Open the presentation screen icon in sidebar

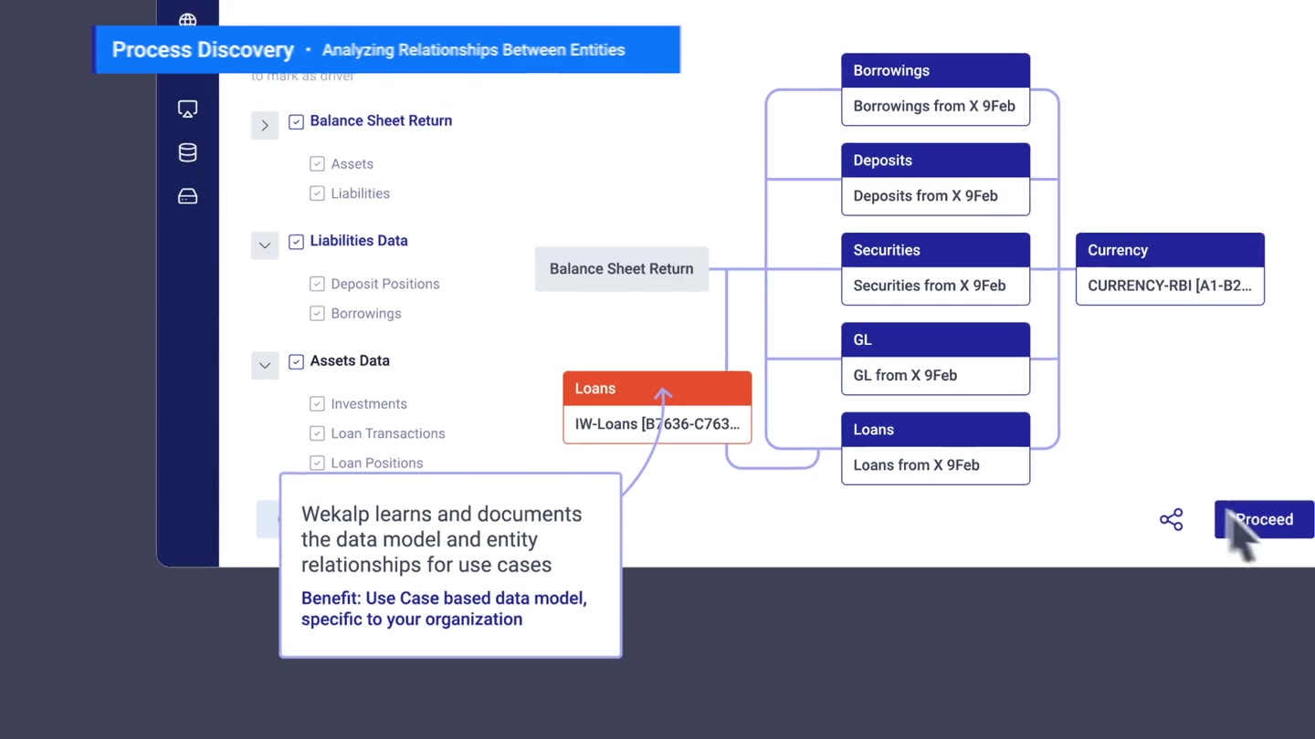tap(187, 109)
